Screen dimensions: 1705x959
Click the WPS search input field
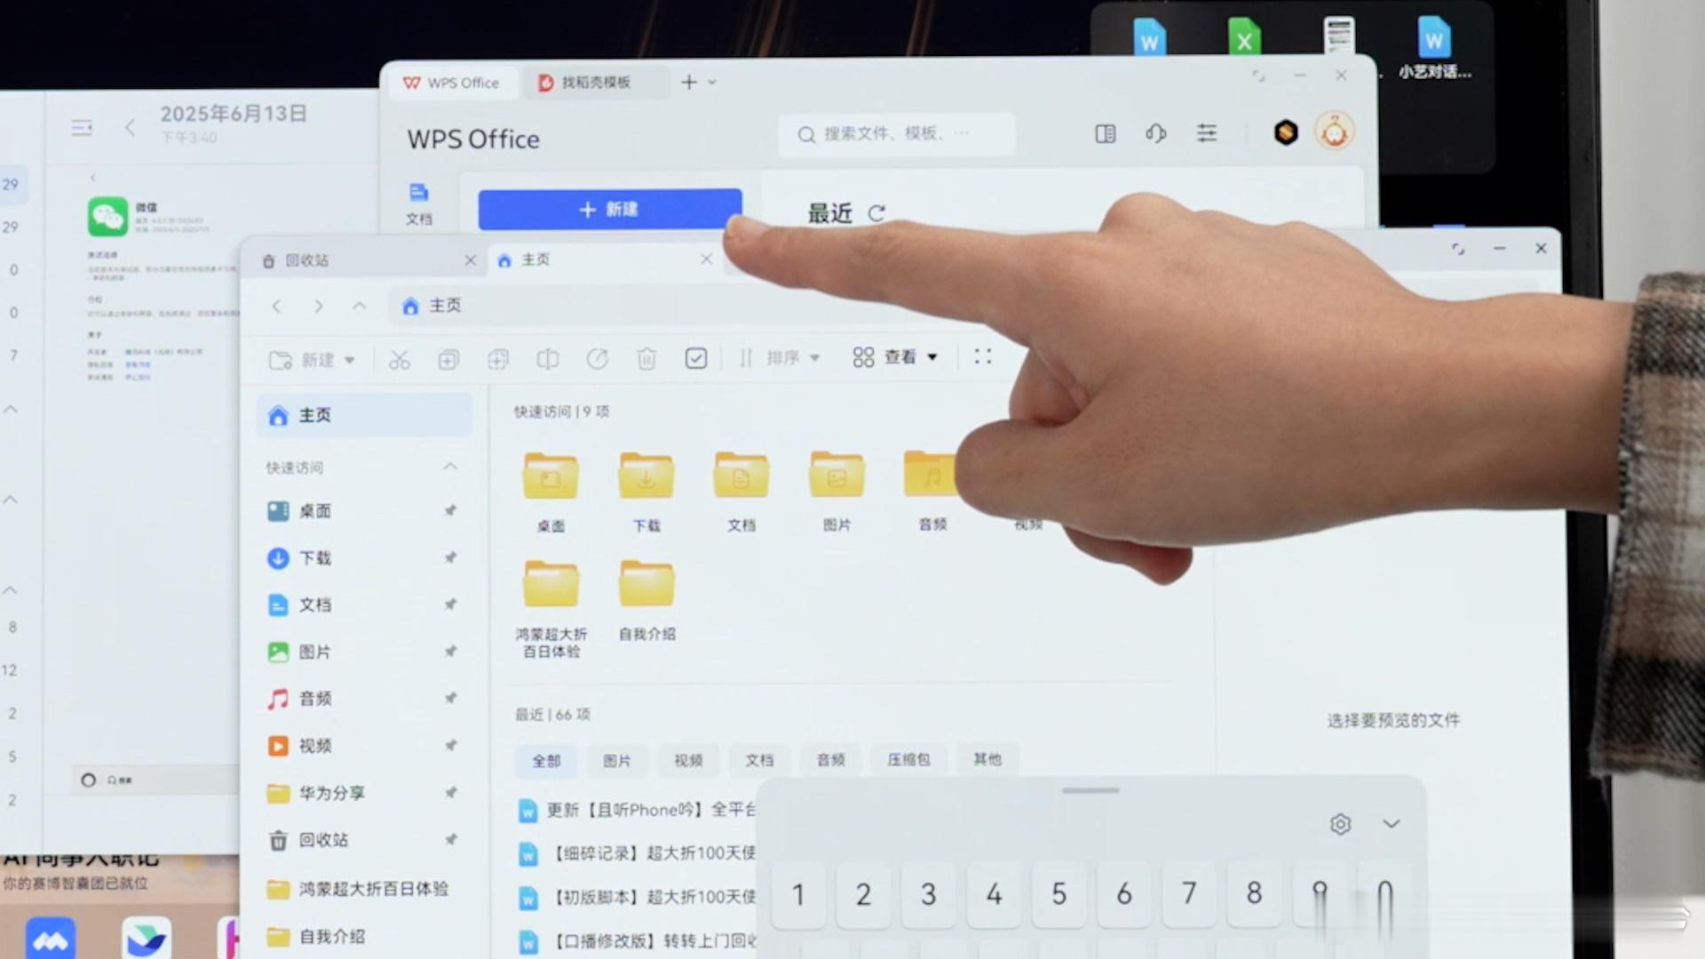point(897,134)
